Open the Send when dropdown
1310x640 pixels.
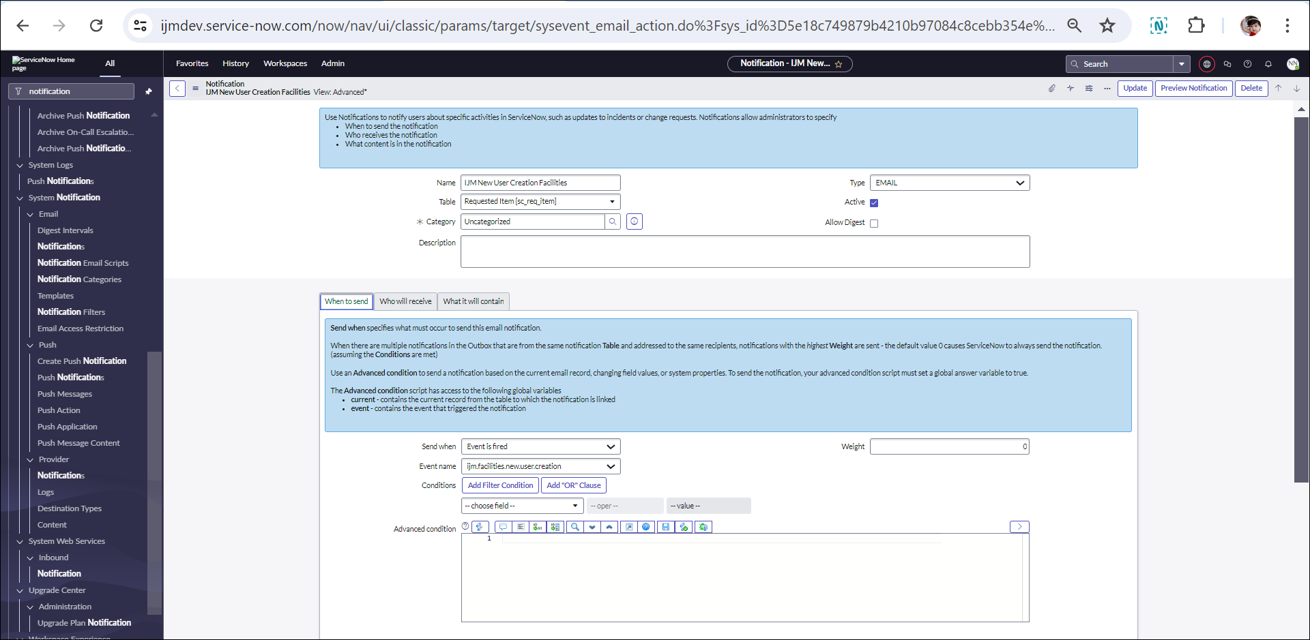click(540, 446)
